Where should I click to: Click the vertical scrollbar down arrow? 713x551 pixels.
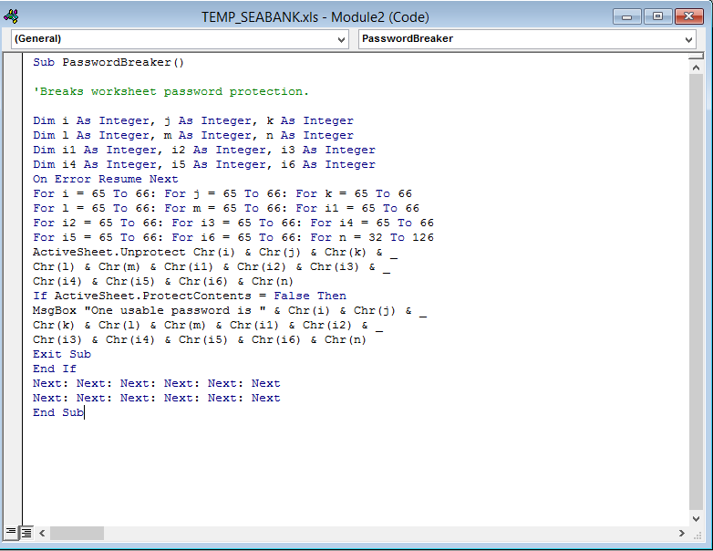pos(696,518)
